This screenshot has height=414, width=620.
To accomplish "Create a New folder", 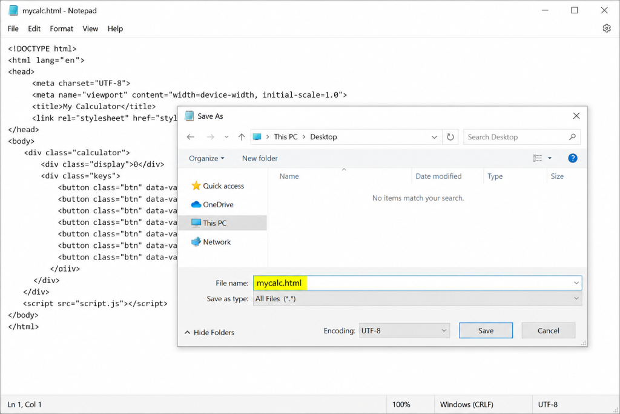I will pyautogui.click(x=260, y=158).
